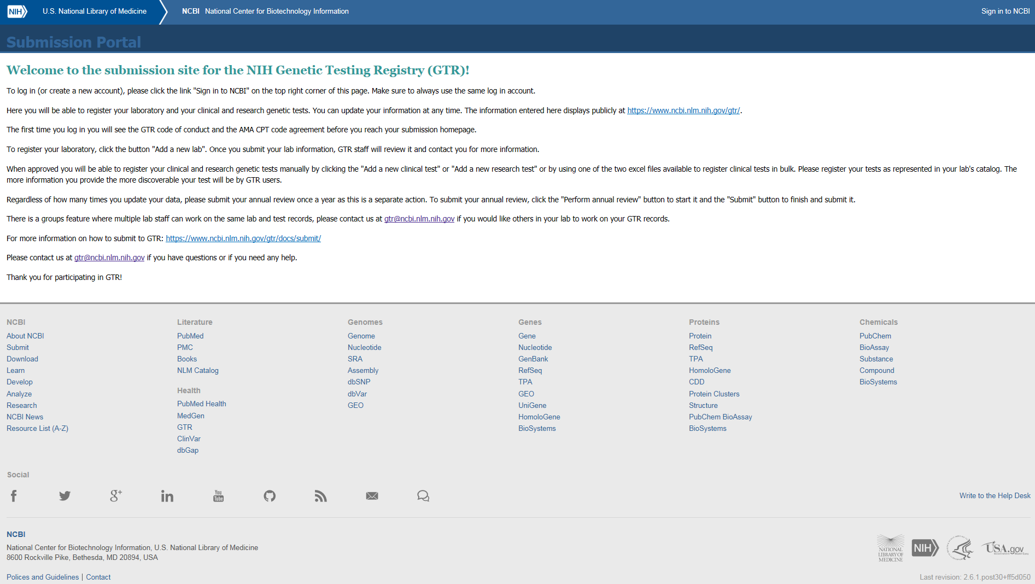
Task: Open Resource List (A-Z)
Action: 37,428
